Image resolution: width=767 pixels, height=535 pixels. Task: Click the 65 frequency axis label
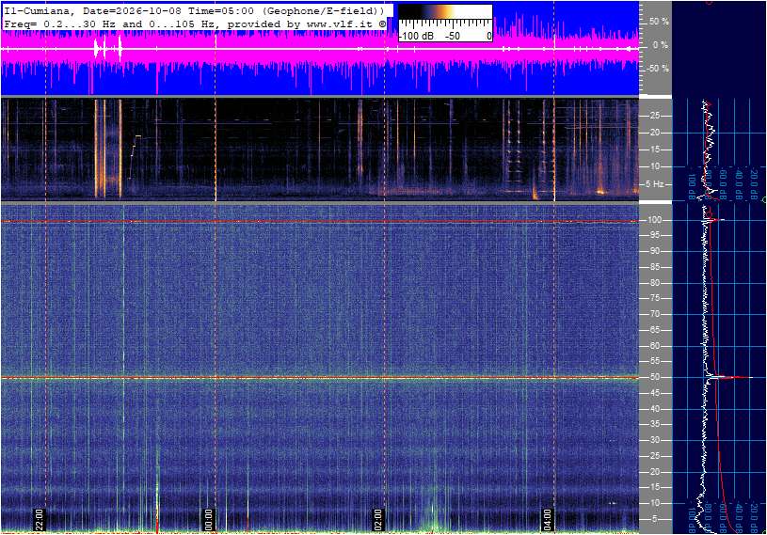(654, 330)
